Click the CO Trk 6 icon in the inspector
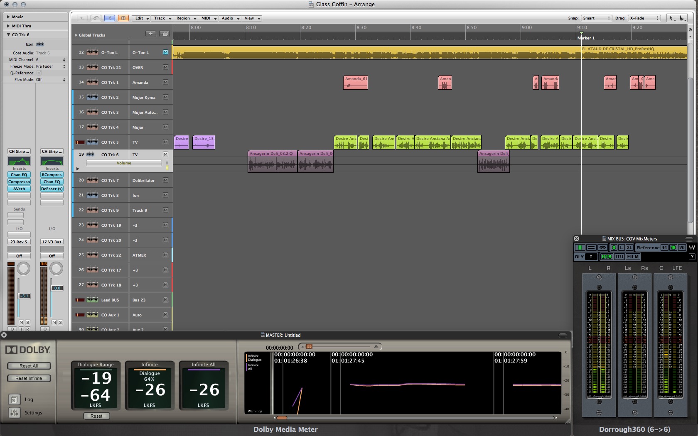698x436 pixels. coord(40,44)
